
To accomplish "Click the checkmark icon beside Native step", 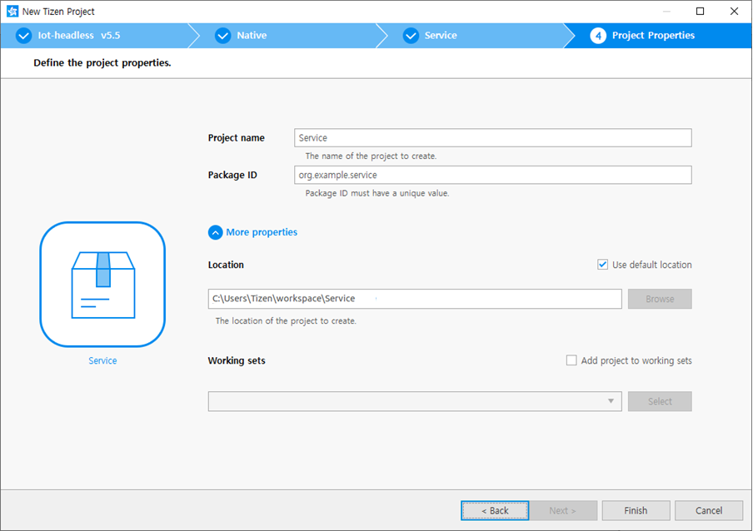I will (x=222, y=36).
